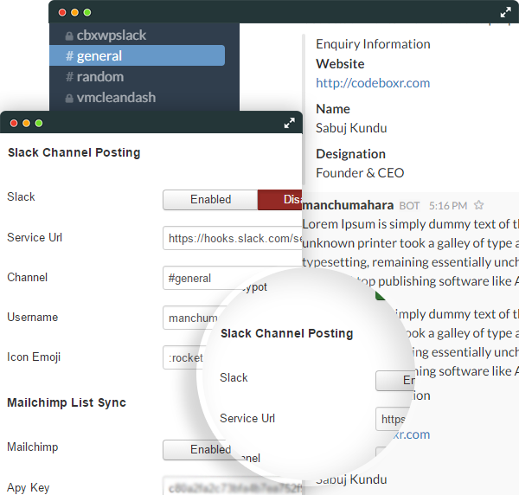Star the manchumahara bot message
Viewport: 519px width, 495px height.
pos(478,205)
